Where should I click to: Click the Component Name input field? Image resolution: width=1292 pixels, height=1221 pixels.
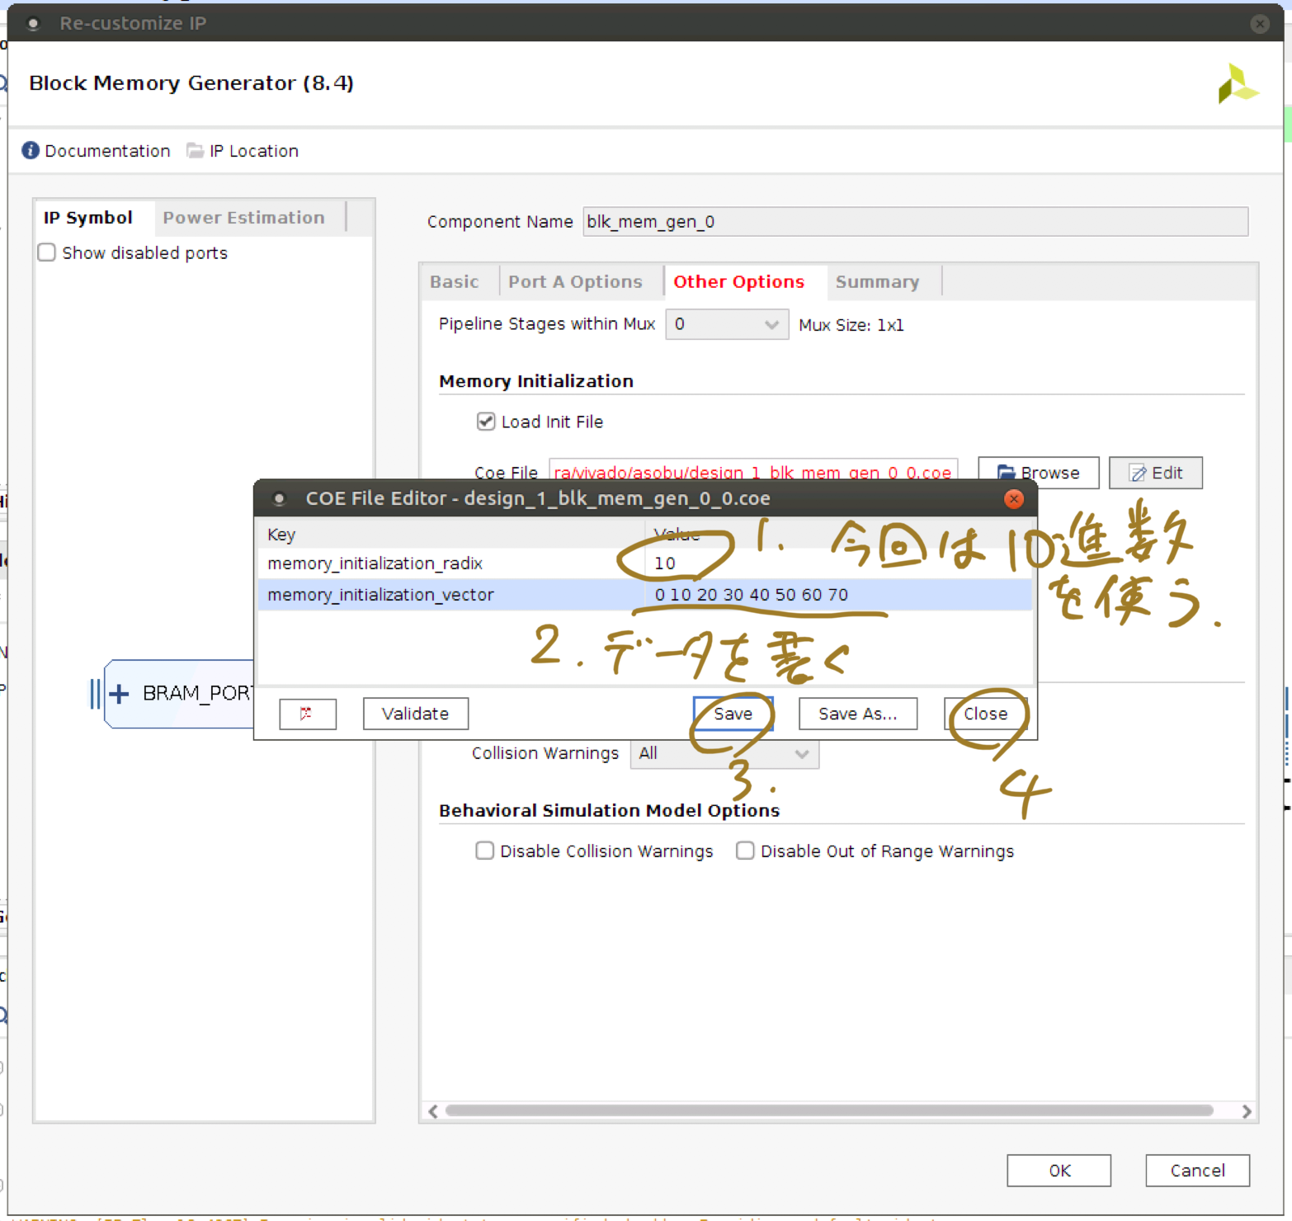point(915,222)
